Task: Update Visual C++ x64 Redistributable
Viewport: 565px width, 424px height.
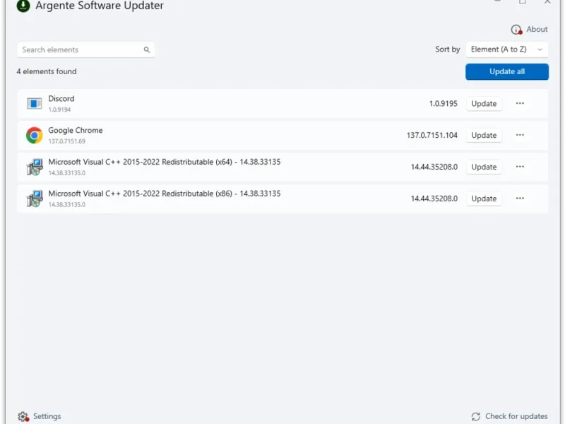Action: pos(484,167)
